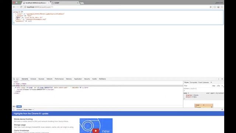
Task: Close the localhost browser tab
Action: [49, 3]
